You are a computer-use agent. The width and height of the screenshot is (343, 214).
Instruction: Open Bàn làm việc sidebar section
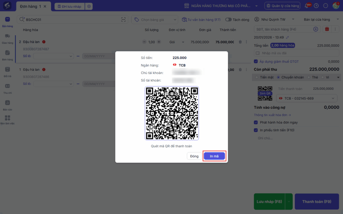pos(7,120)
